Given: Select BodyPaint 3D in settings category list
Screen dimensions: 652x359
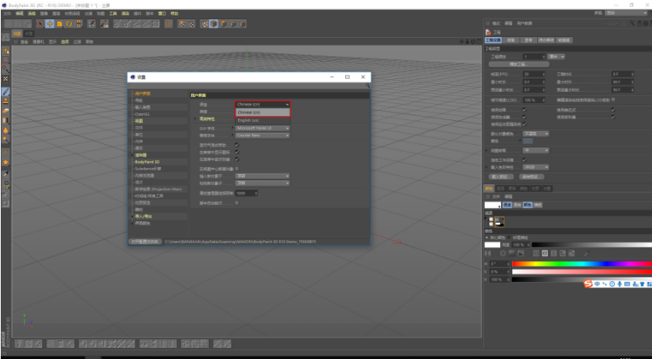Looking at the screenshot, I should [147, 162].
